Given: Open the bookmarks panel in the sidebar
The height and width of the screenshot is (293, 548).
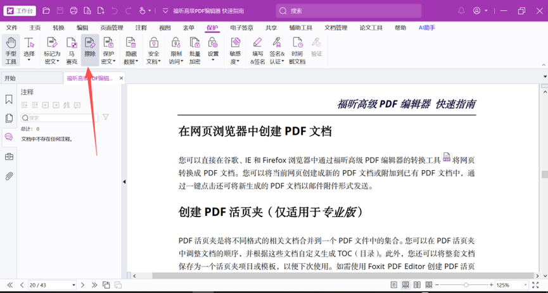Looking at the screenshot, I should 9,99.
